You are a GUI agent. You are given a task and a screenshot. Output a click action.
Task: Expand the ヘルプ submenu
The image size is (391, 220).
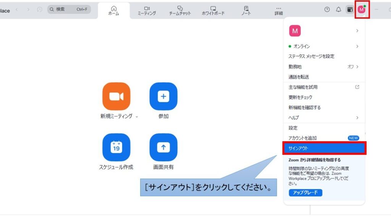click(357, 118)
